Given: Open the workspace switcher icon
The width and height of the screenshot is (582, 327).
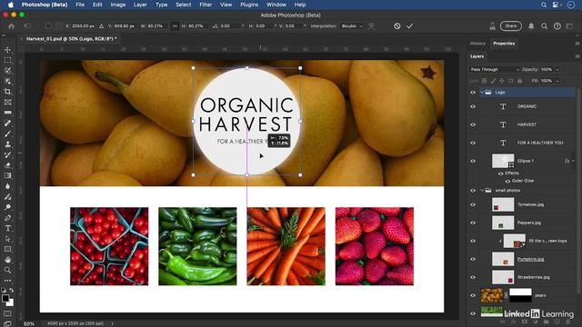Looking at the screenshot, I should [x=570, y=26].
